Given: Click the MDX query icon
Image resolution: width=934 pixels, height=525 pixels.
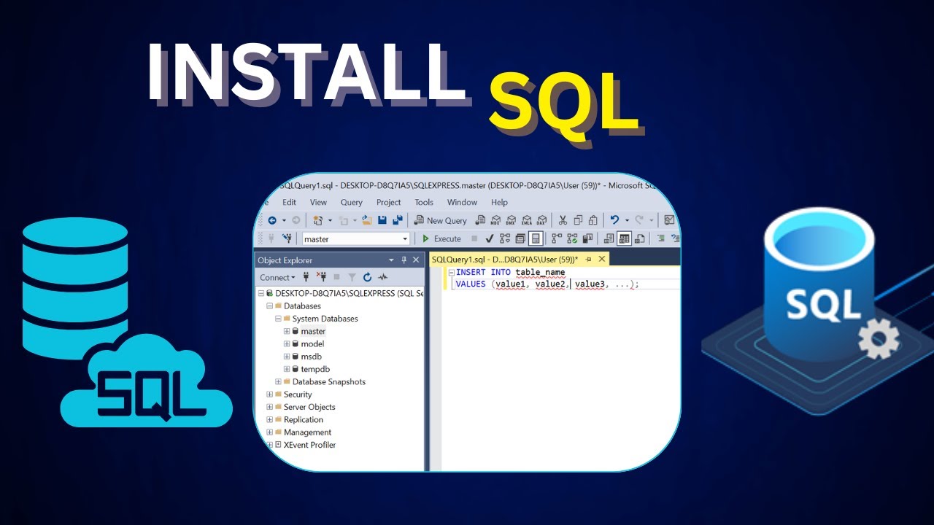Looking at the screenshot, I should 496,220.
